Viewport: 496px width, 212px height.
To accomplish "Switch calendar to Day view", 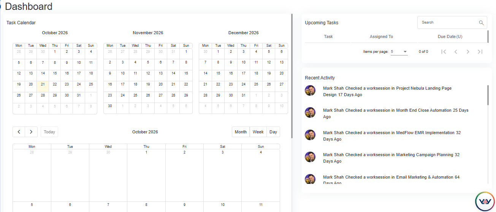I will pos(273,132).
